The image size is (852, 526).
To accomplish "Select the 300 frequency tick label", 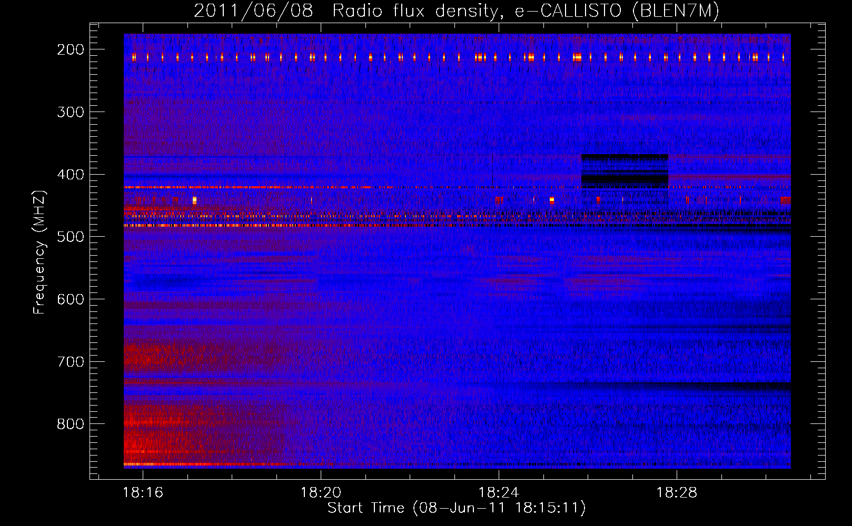I will pos(71,112).
